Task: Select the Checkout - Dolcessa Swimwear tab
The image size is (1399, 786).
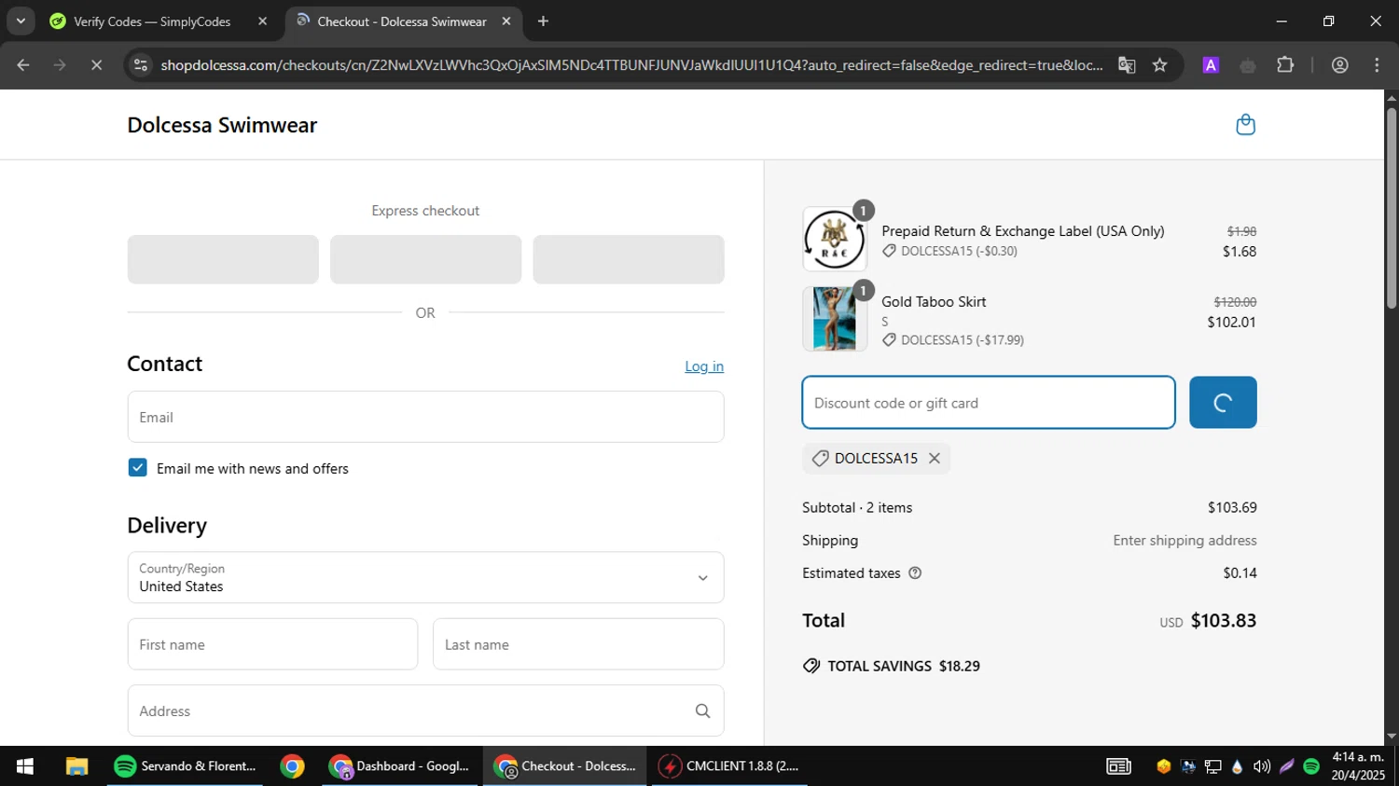Action: pos(402,21)
